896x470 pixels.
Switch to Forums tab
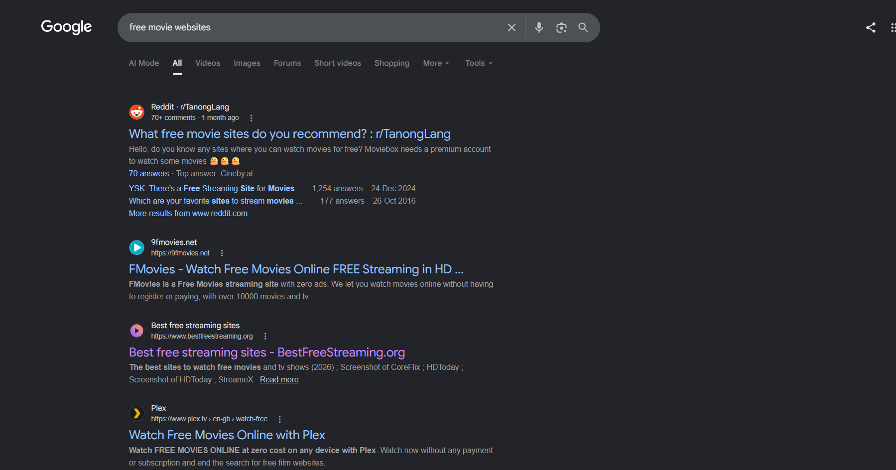(x=287, y=63)
